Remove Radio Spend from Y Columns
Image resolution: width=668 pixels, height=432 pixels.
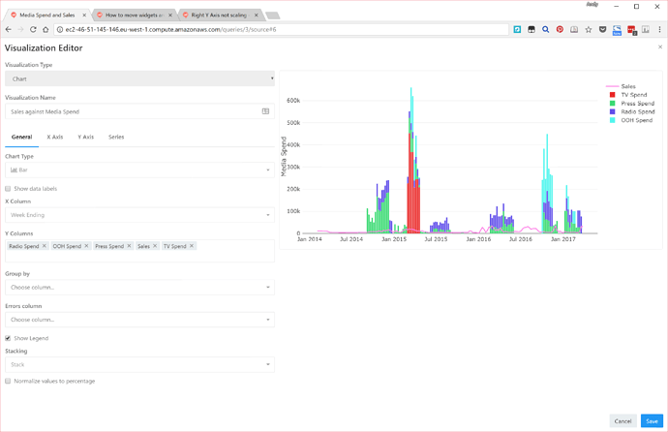point(44,246)
